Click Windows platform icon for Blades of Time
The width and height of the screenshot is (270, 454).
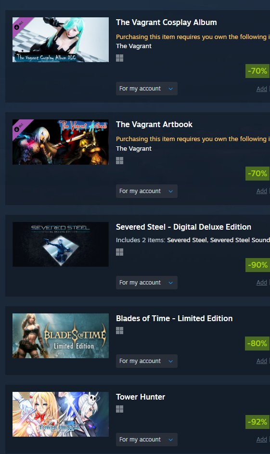(119, 331)
